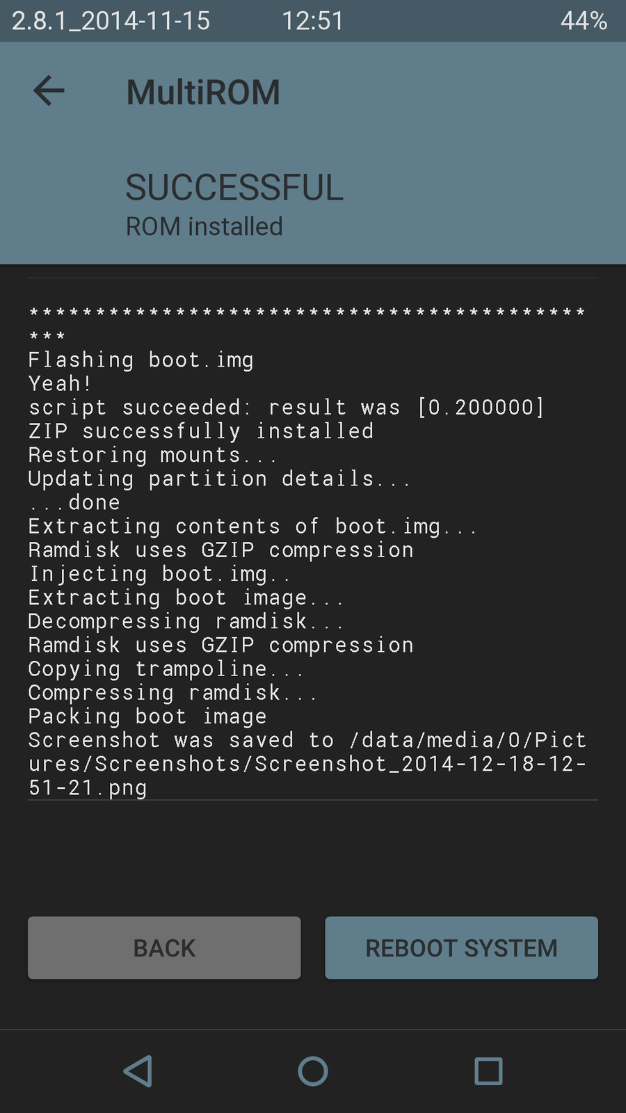Viewport: 626px width, 1113px height.
Task: Click the 'Decompressing ramdisk...' log line
Action: pos(185,622)
